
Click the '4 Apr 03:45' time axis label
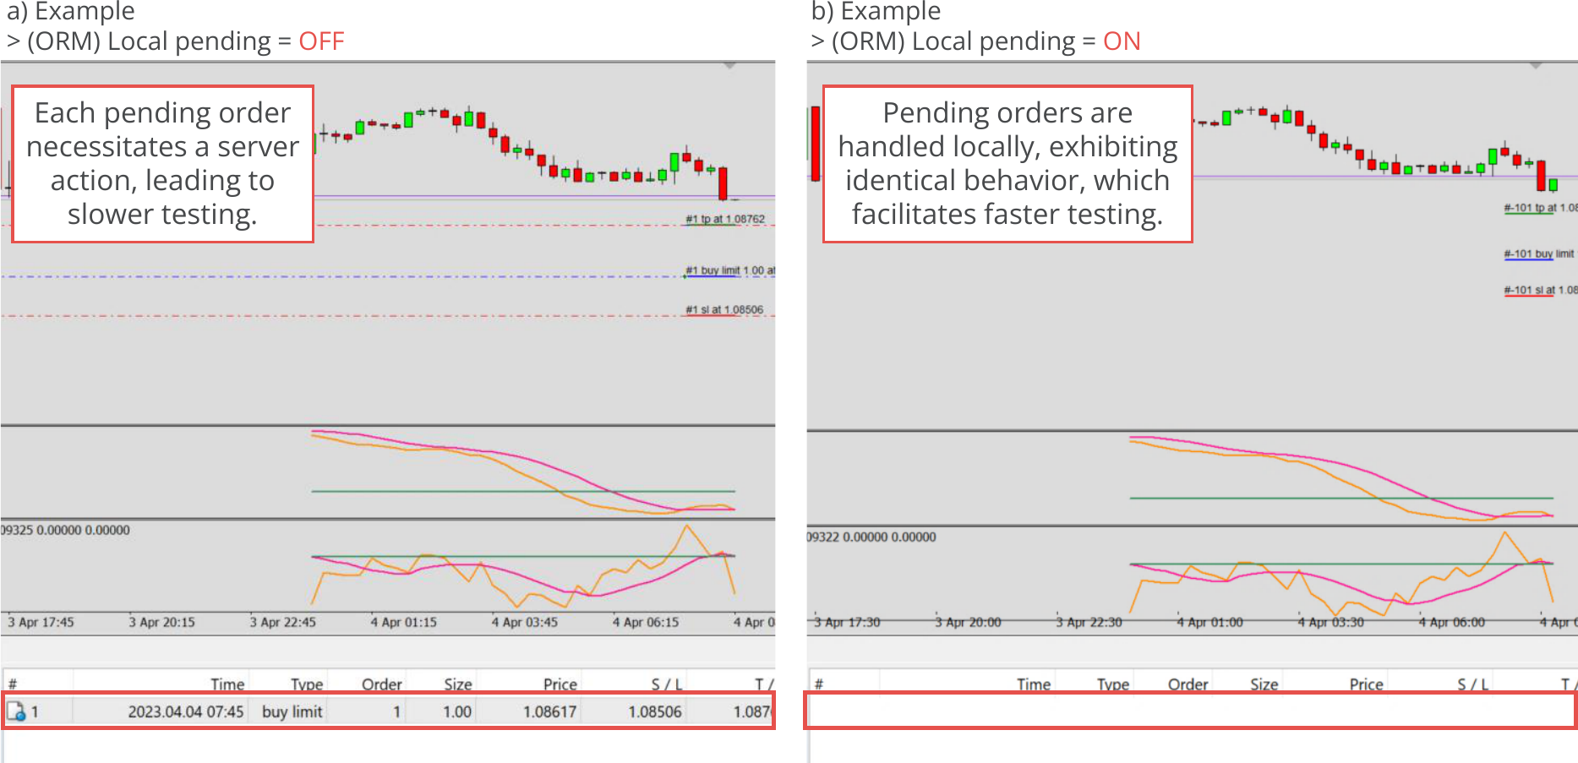[x=525, y=622]
